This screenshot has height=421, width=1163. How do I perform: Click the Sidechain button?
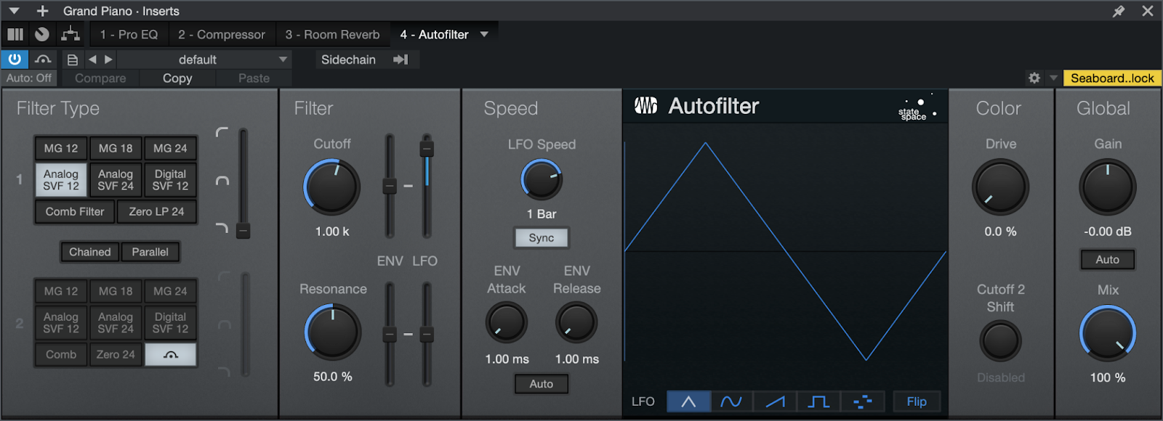click(348, 60)
